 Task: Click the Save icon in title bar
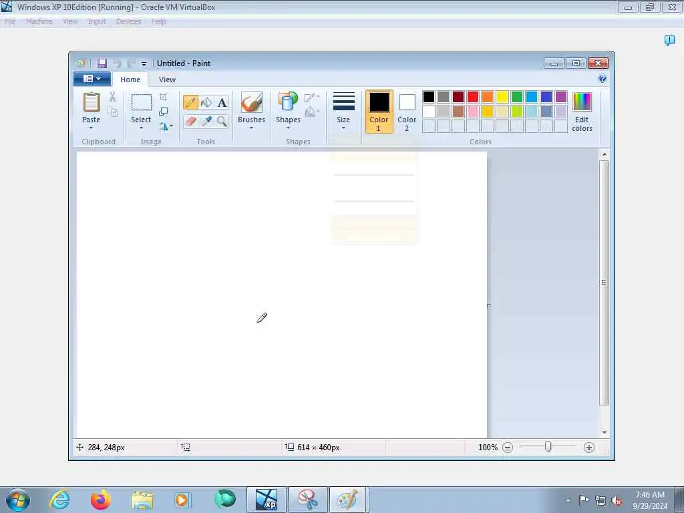point(102,63)
